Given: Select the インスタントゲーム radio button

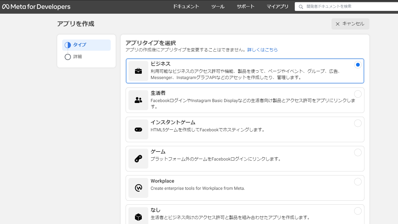Looking at the screenshot, I should (358, 123).
